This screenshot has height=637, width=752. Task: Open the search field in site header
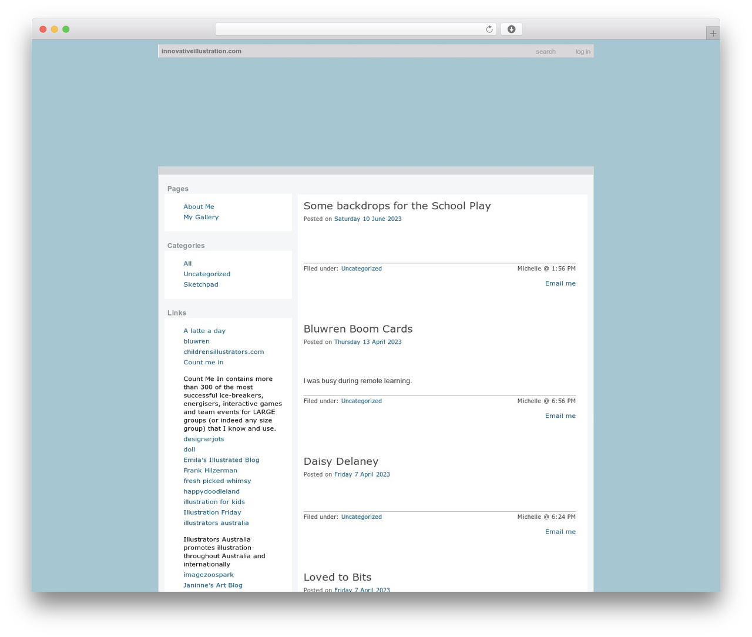coord(545,52)
